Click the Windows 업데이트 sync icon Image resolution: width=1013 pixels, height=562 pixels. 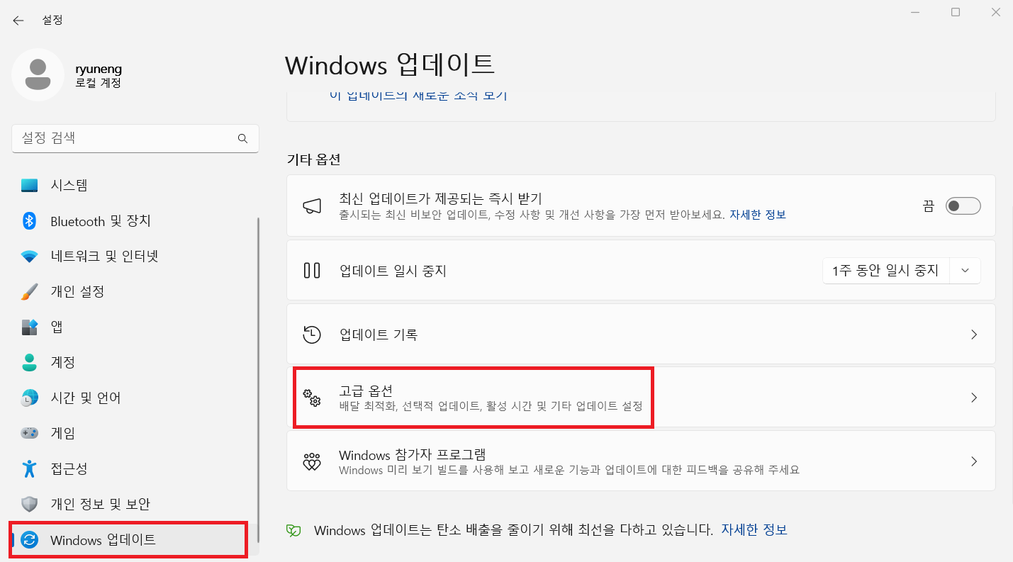(29, 540)
